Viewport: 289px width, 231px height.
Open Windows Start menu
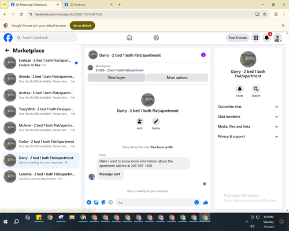coord(5,222)
